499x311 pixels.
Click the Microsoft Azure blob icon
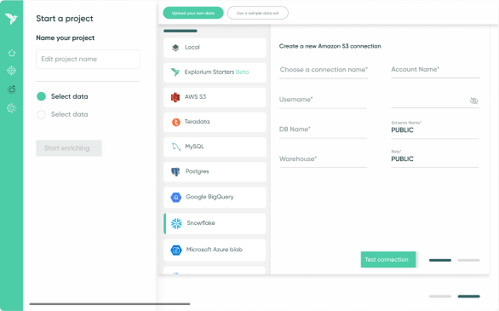coord(175,250)
